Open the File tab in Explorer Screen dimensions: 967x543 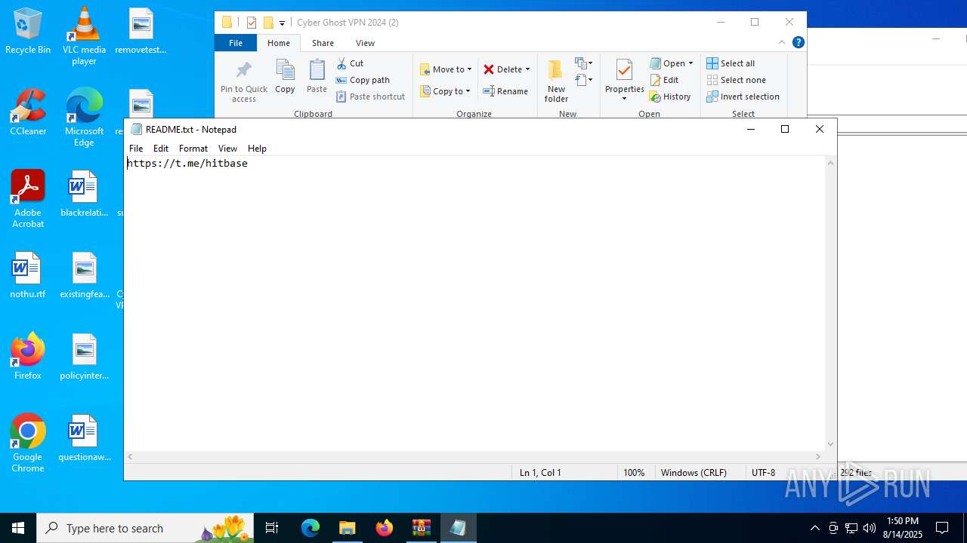pos(236,43)
